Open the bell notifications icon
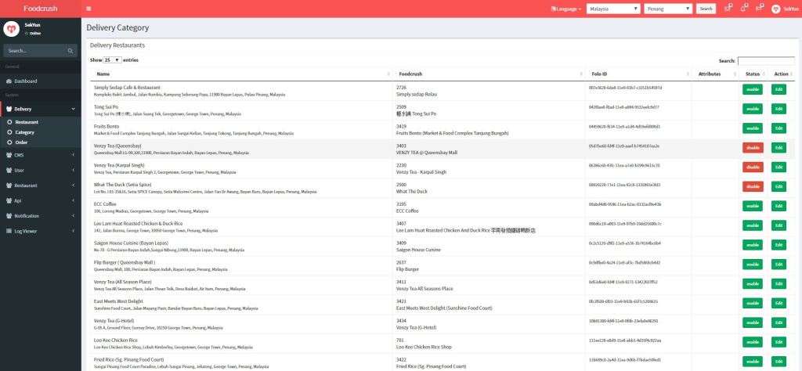This screenshot has width=802, height=371. click(x=744, y=8)
